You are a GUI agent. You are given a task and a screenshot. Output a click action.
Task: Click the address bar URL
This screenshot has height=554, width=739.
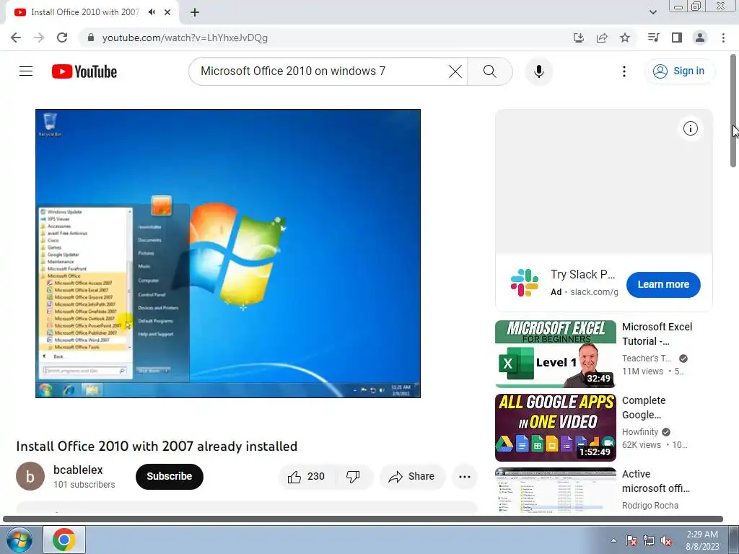coord(185,38)
